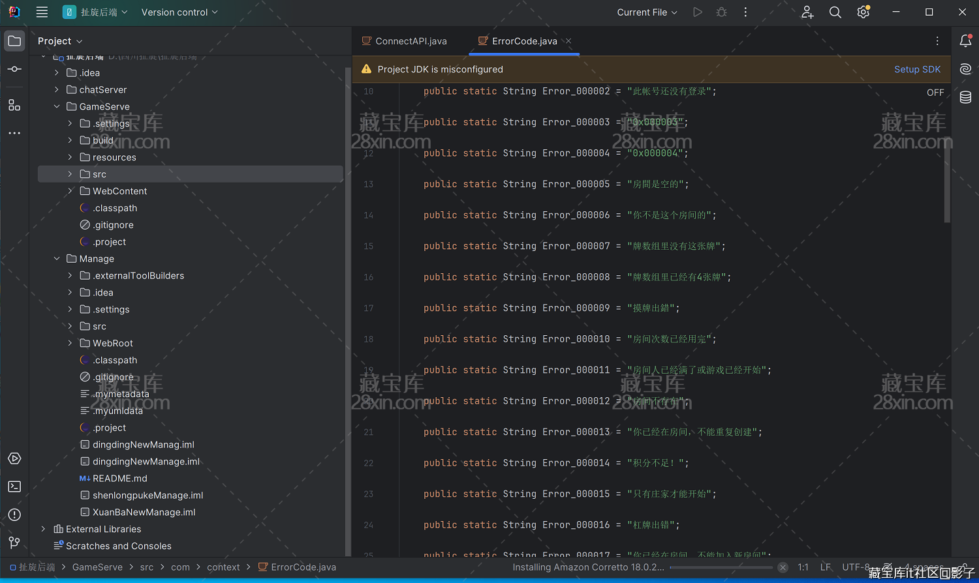Click the LF line separator indicator
979x583 pixels.
click(826, 567)
